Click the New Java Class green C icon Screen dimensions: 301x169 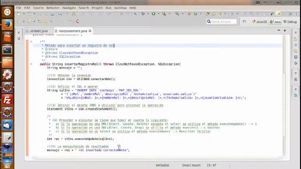coord(196,14)
